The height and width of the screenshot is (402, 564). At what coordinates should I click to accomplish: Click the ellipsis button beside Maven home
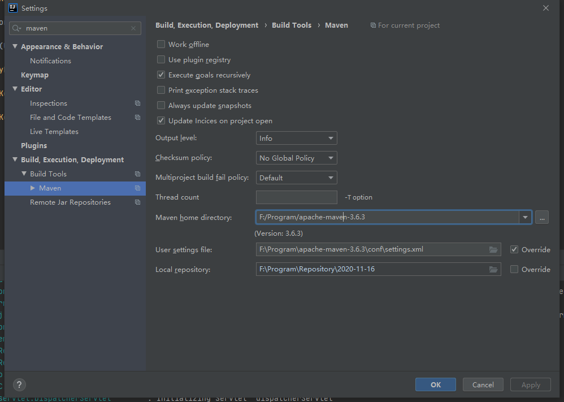point(541,217)
